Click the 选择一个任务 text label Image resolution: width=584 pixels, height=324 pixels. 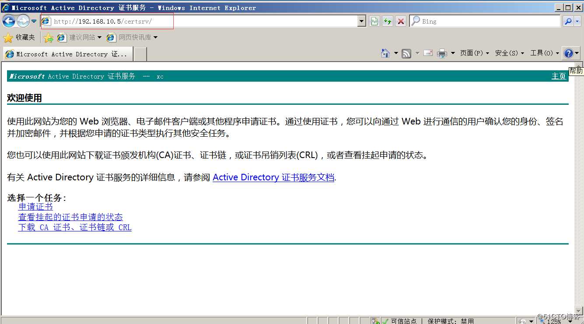tap(36, 198)
